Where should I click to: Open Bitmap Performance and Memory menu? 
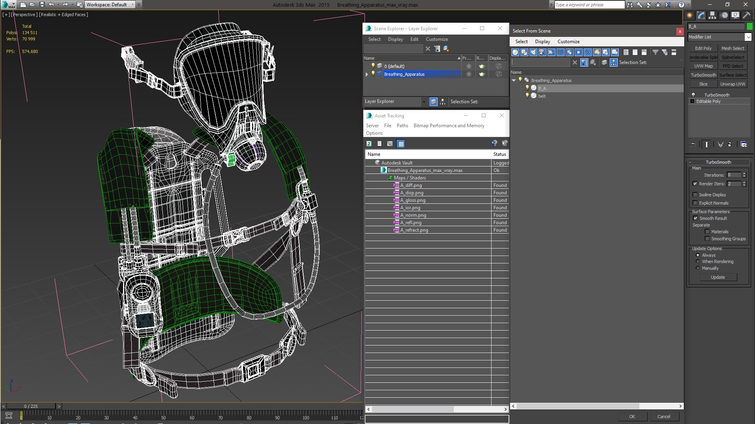pyautogui.click(x=449, y=126)
